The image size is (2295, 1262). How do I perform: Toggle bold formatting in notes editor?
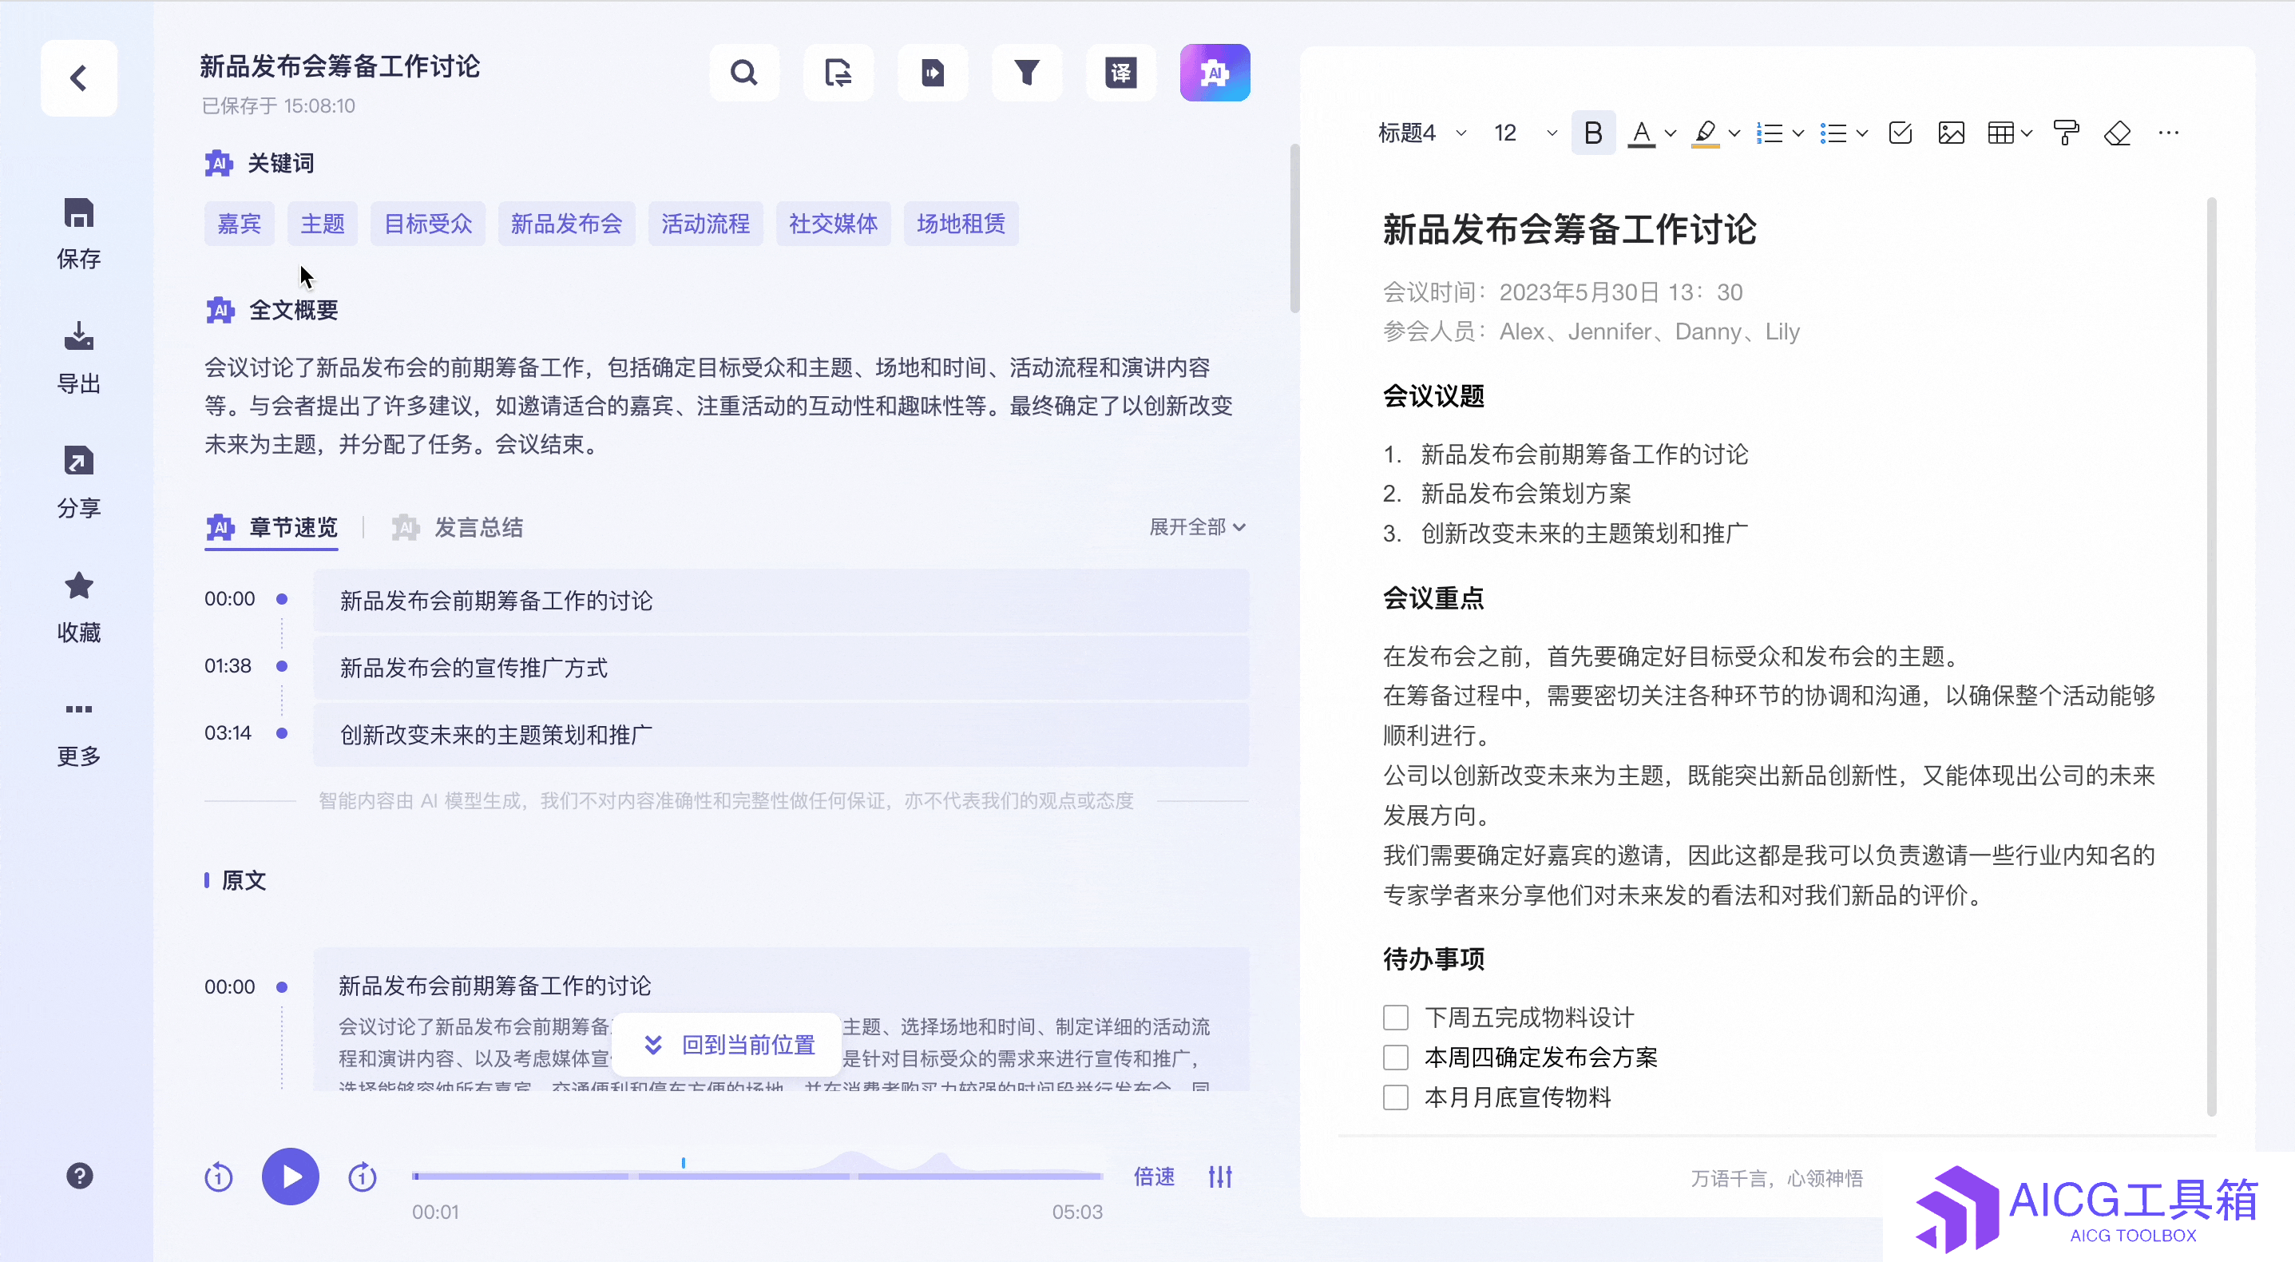[x=1593, y=133]
